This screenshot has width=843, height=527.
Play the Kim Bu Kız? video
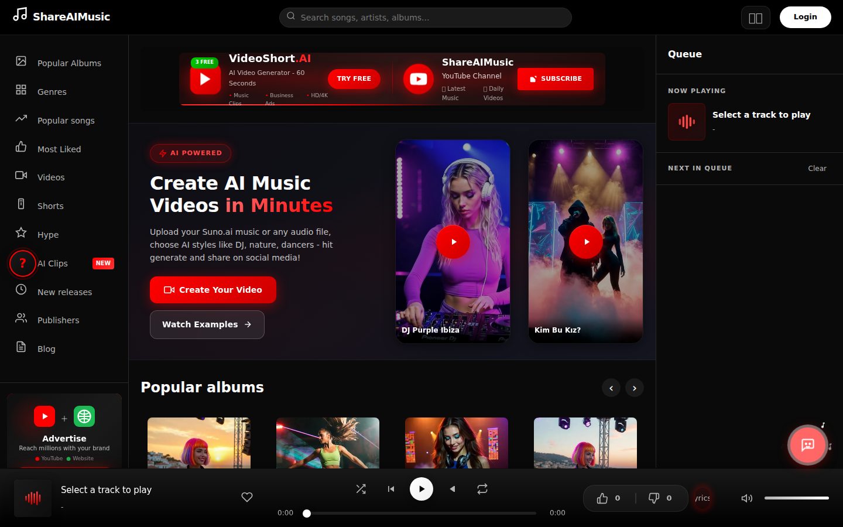click(586, 241)
